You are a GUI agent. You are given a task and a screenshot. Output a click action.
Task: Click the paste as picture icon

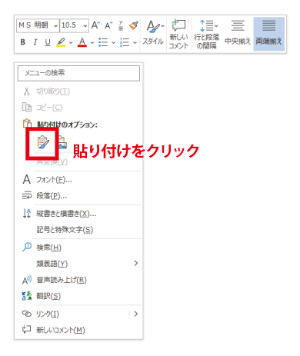pyautogui.click(x=62, y=142)
